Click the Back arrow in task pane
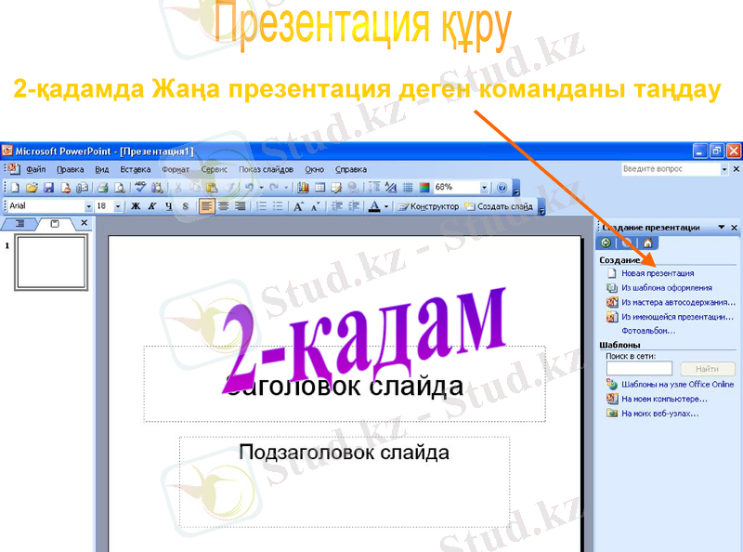743x552 pixels. 606,243
